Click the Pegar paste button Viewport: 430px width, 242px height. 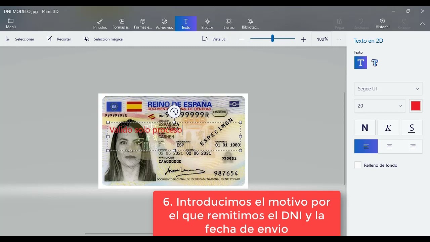[340, 24]
